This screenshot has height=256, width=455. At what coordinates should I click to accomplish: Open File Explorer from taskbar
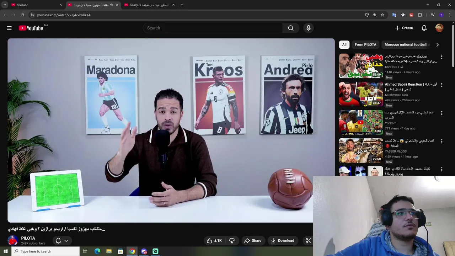109,251
